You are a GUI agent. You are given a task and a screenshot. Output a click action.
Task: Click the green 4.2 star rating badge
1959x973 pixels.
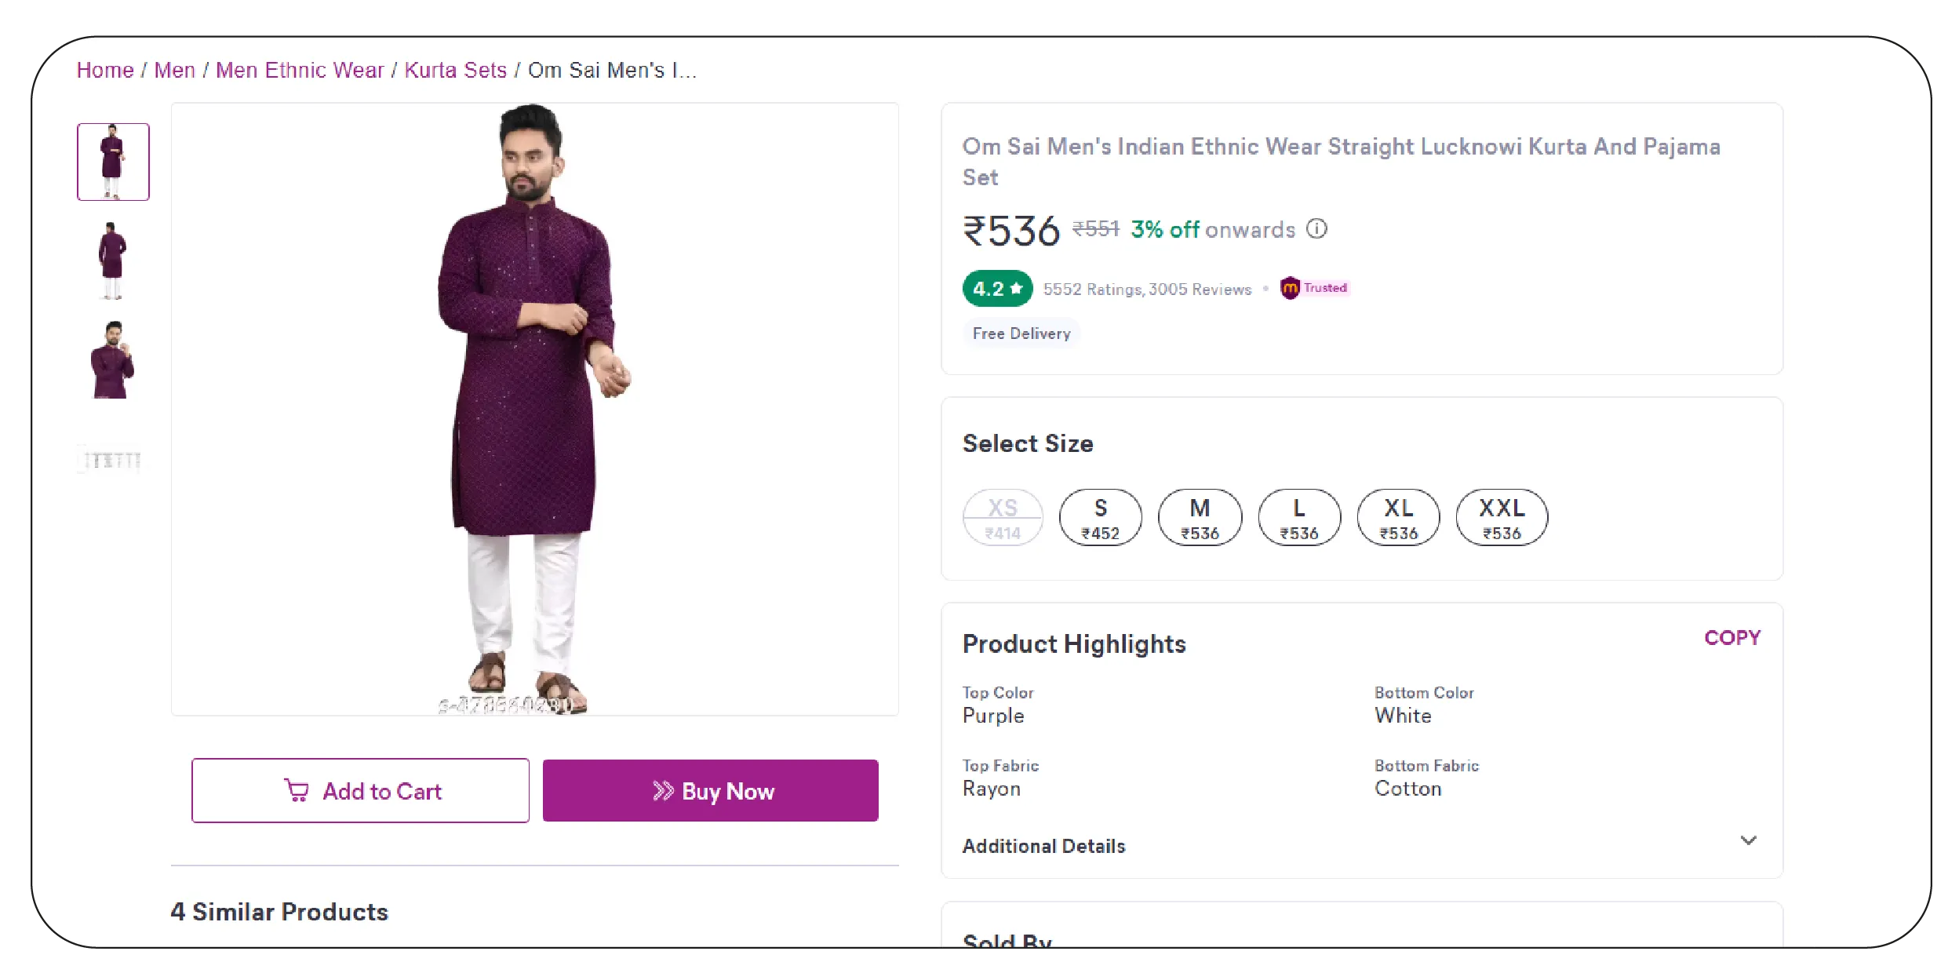pos(997,289)
